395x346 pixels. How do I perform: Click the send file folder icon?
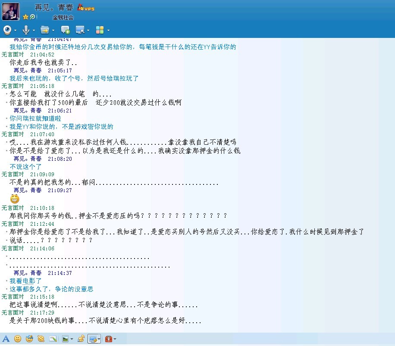point(44,30)
